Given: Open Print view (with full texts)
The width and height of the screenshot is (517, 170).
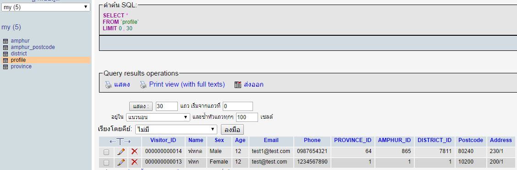Looking at the screenshot, I should click(187, 84).
